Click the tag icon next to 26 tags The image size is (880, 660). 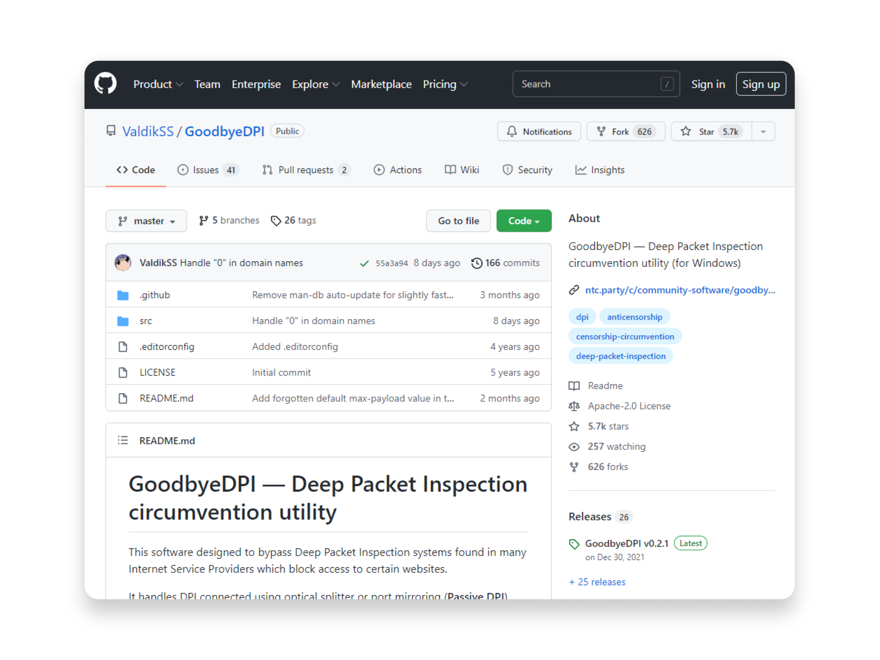click(276, 221)
